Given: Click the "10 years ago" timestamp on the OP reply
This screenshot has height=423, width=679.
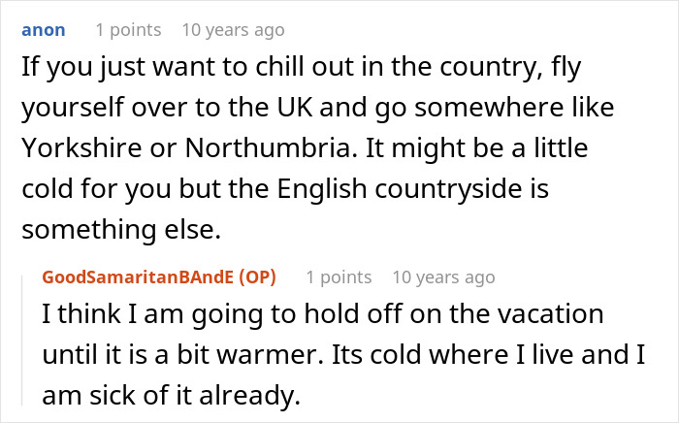Looking at the screenshot, I should click(443, 277).
